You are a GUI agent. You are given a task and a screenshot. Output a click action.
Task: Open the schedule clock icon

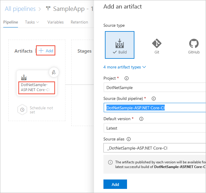pyautogui.click(x=22, y=110)
